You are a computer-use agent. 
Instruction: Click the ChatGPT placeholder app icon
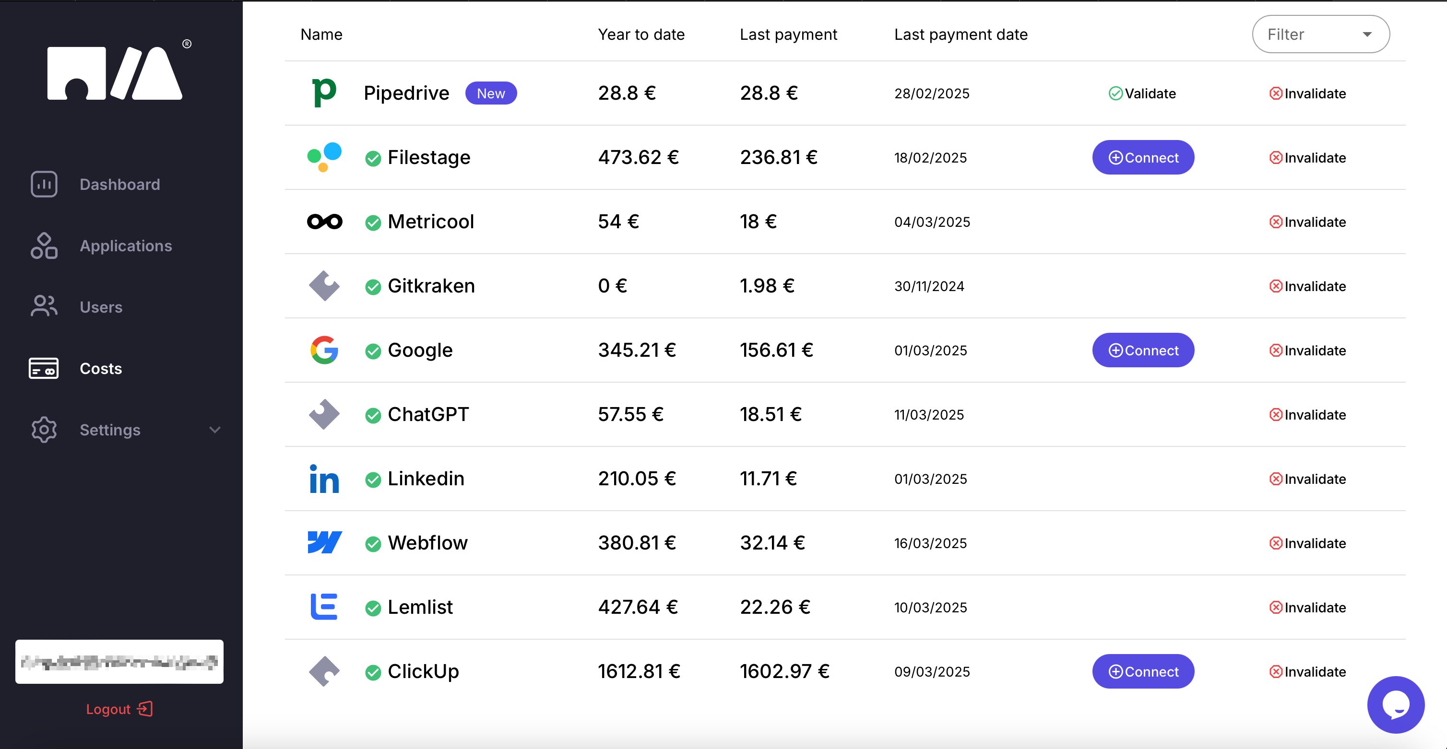coord(324,414)
